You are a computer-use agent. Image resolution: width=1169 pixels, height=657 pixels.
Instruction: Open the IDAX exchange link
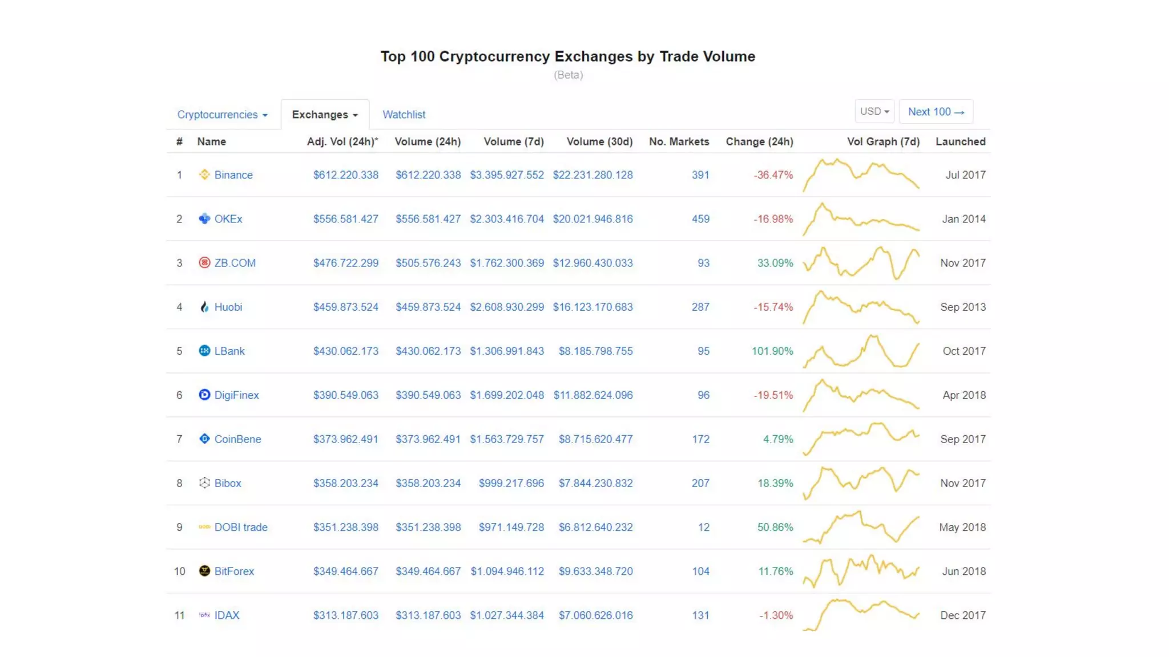[x=227, y=615]
